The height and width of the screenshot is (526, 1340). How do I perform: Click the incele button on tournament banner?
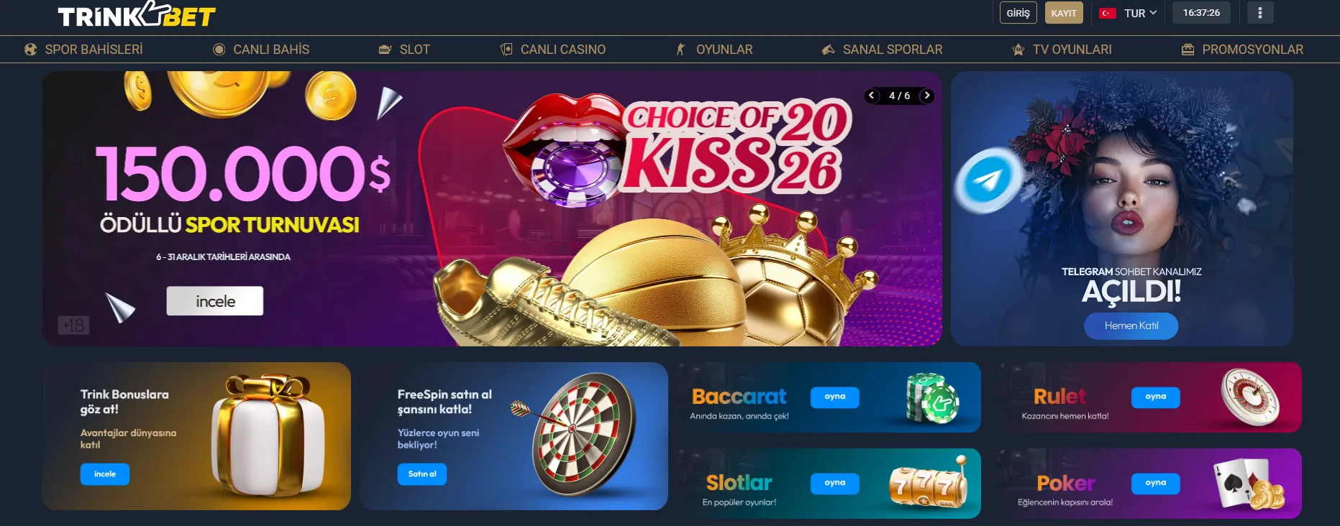point(215,301)
